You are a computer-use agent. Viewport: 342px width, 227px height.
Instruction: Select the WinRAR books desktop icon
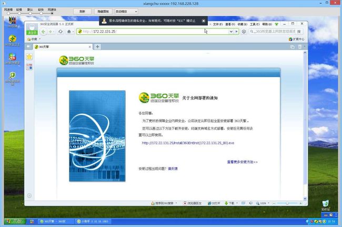pos(13,22)
